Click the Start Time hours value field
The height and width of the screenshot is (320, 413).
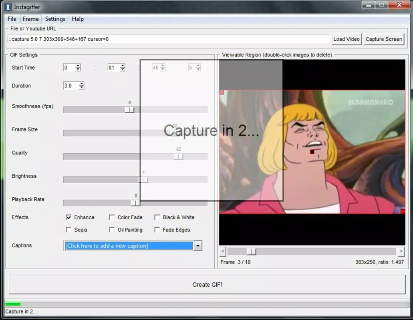pos(69,68)
